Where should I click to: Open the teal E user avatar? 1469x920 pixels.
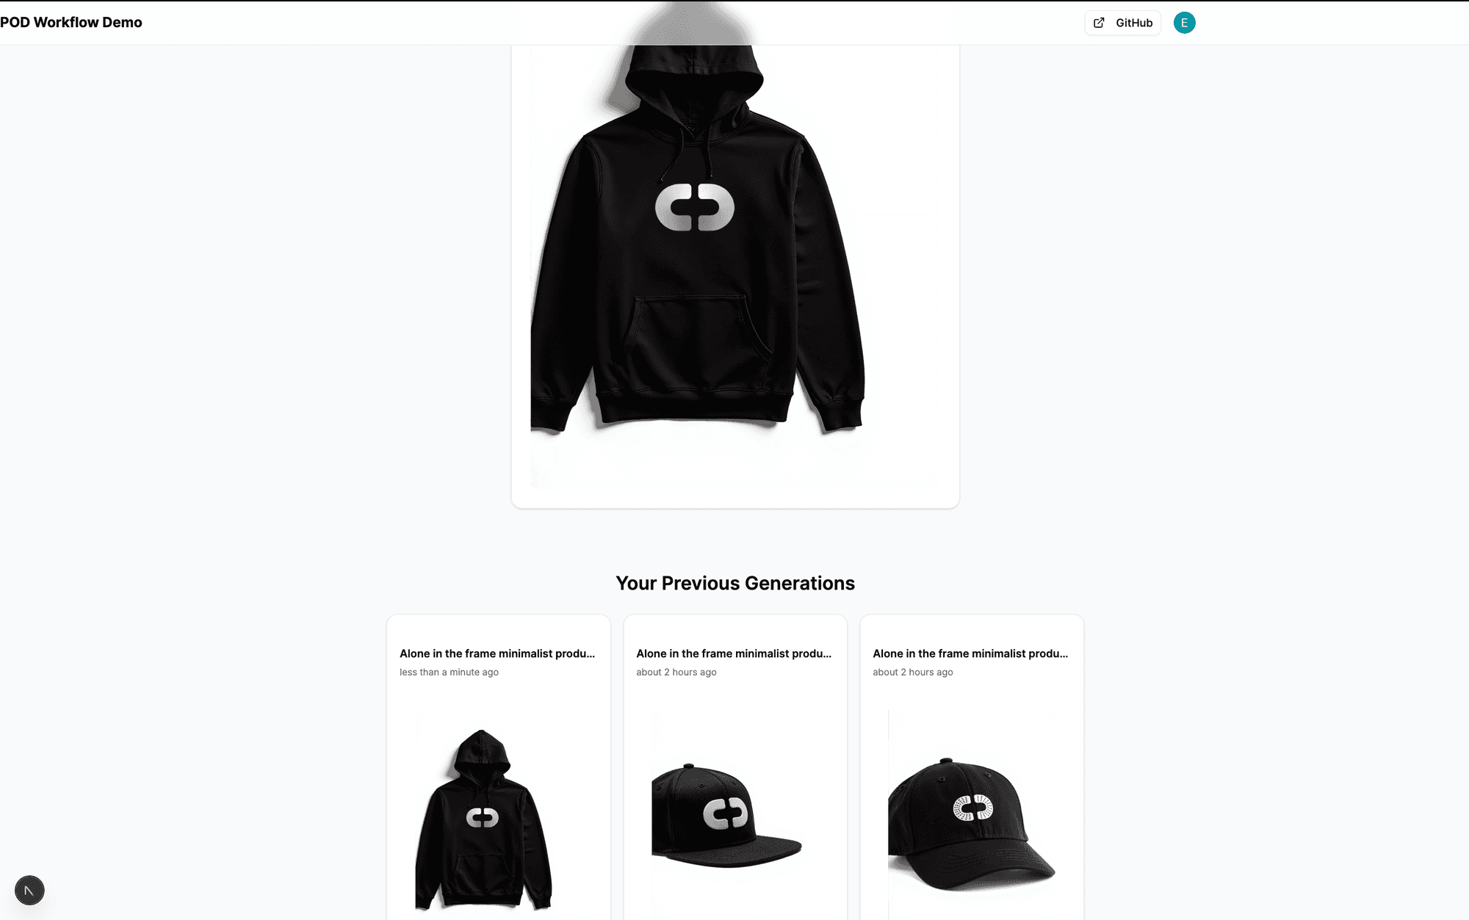click(1184, 23)
